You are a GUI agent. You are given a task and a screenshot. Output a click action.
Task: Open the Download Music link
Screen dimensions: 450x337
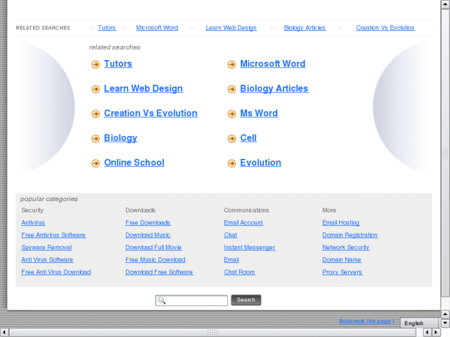pyautogui.click(x=148, y=235)
